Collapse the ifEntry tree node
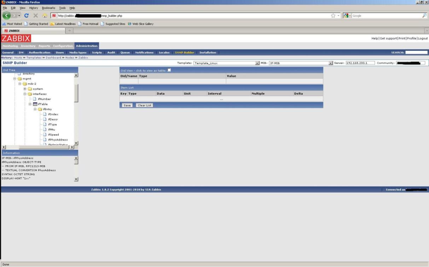Image resolution: width=429 pixels, height=267 pixels. point(35,109)
